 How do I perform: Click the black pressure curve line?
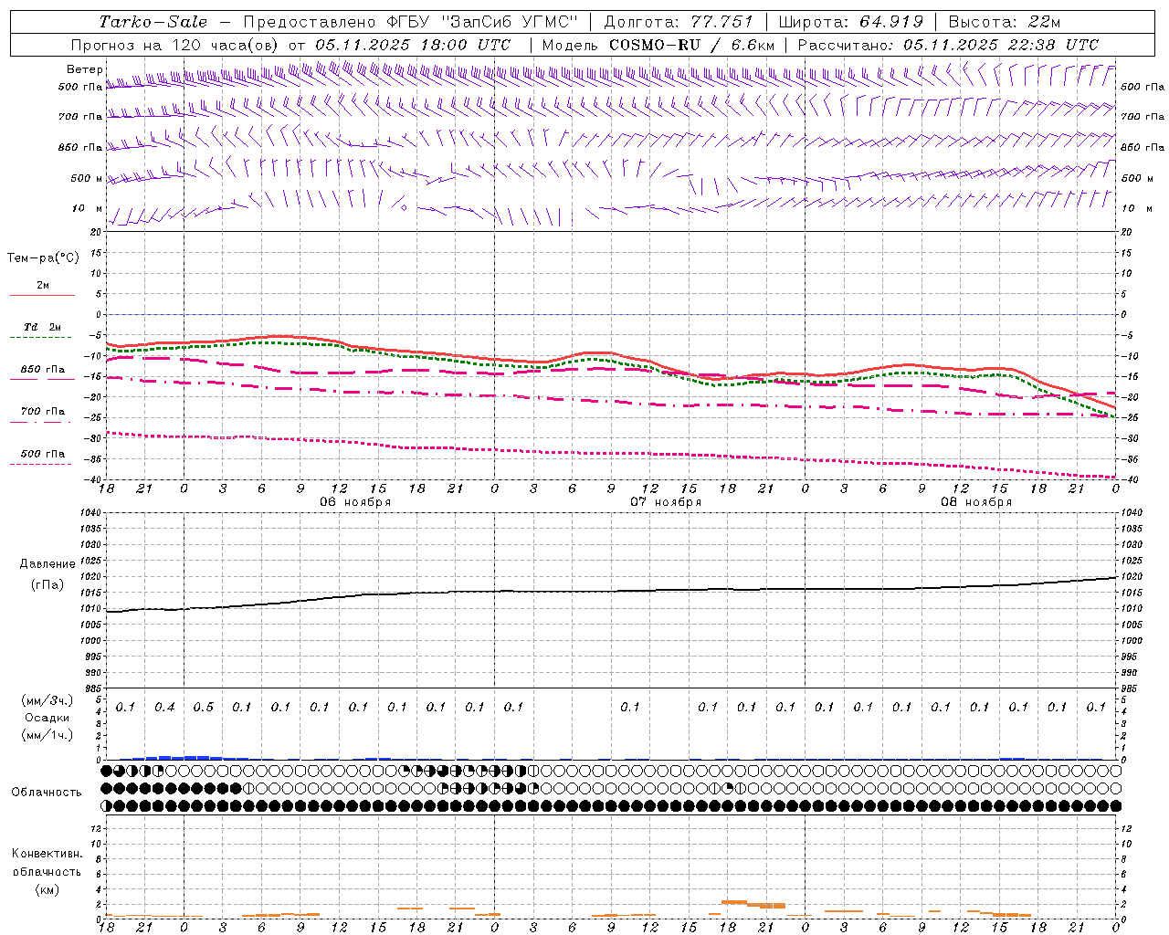[x=612, y=591]
